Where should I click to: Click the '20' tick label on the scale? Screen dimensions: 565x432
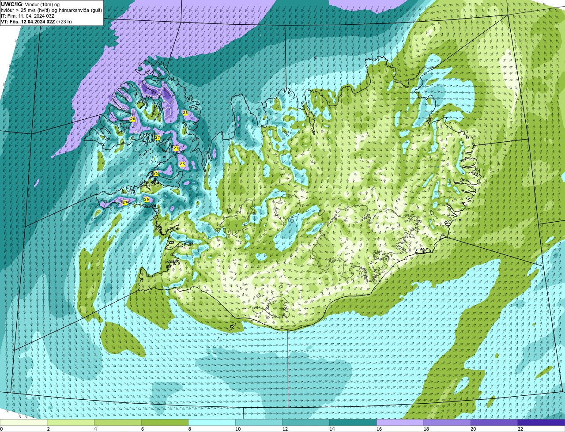(473, 429)
